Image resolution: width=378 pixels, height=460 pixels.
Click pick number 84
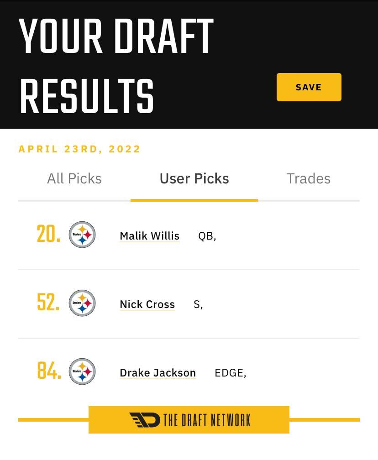[49, 371]
